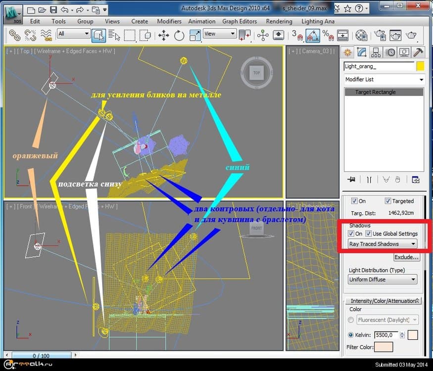
Task: Click Use Pivot Point Center button
Action: (x=244, y=35)
